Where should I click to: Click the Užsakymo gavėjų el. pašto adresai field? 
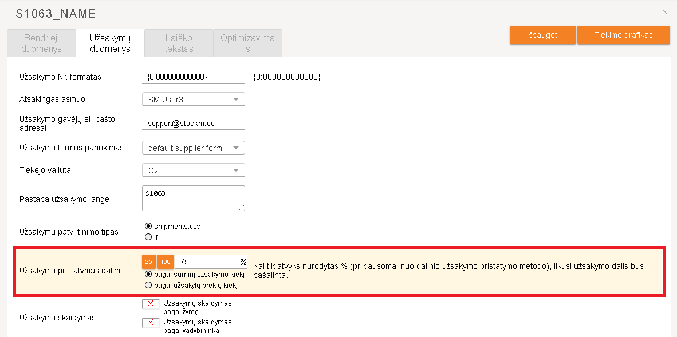tap(193, 122)
